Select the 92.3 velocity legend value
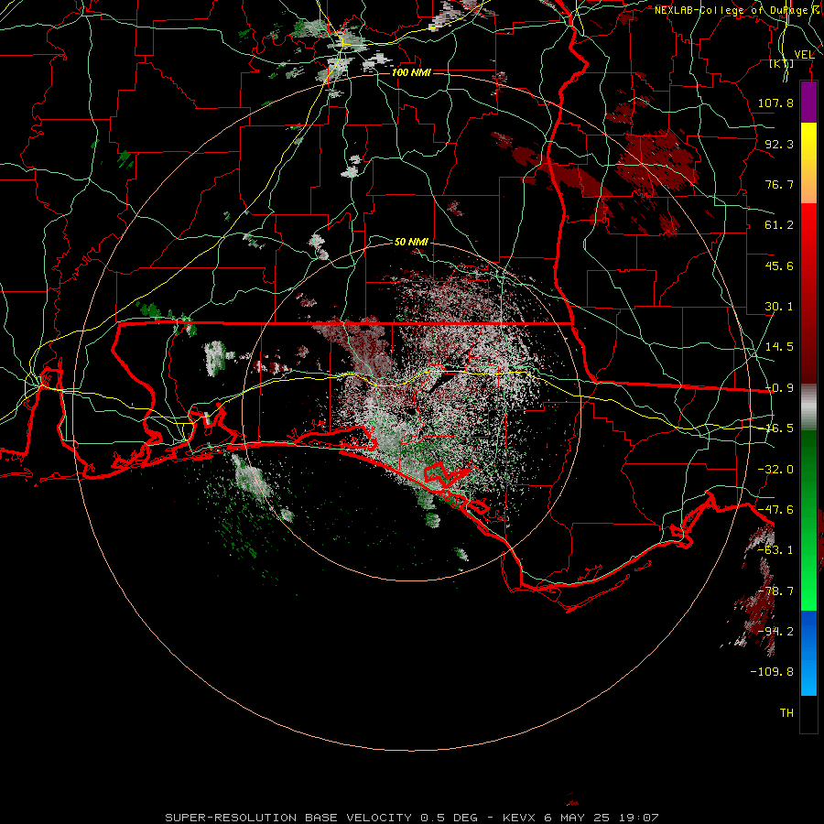824x824 pixels. pos(779,144)
